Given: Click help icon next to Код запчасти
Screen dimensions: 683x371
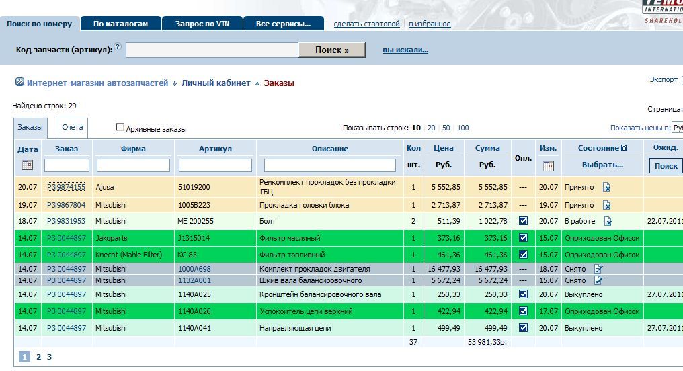Looking at the screenshot, I should (x=118, y=47).
